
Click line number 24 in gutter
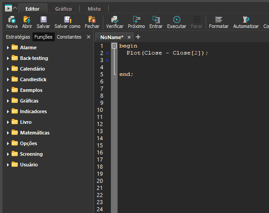coord(100,209)
